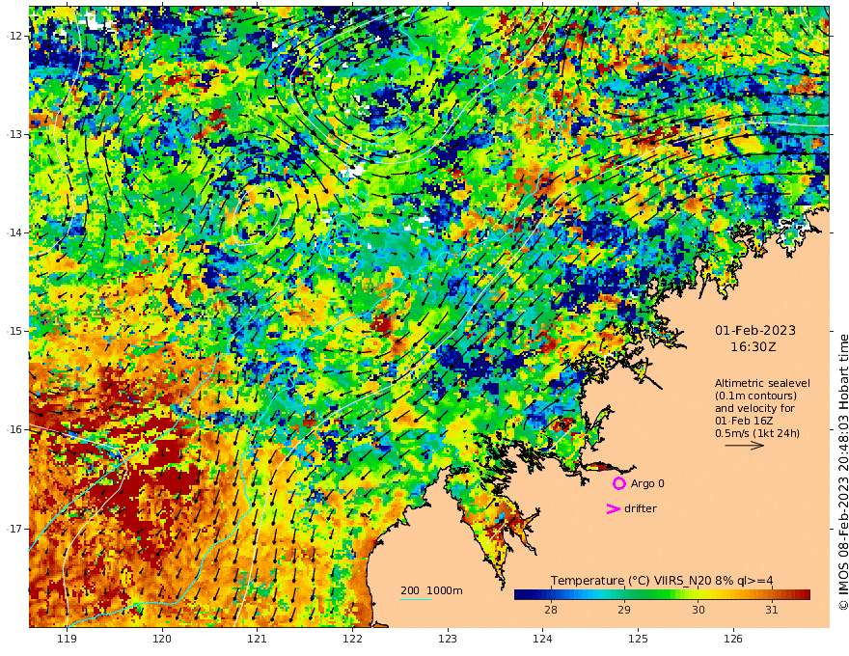The width and height of the screenshot is (849, 656).
Task: Click latitude axis label -15
Action: (14, 331)
